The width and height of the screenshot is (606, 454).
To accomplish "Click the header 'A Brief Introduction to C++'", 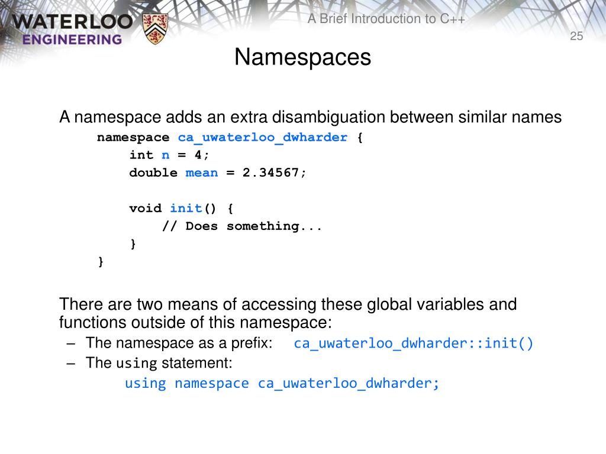I will 386,18.
